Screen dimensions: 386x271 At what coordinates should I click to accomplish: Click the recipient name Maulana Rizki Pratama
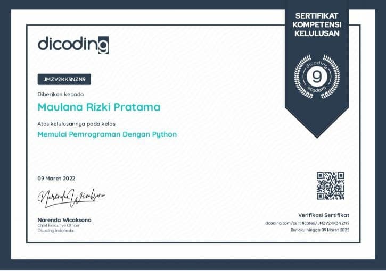point(98,107)
